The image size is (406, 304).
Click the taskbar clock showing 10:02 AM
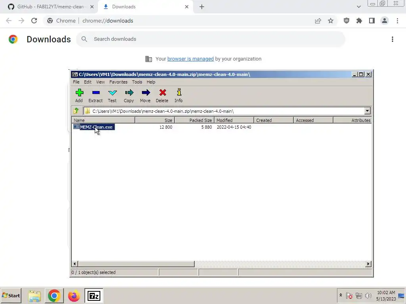pos(386,296)
